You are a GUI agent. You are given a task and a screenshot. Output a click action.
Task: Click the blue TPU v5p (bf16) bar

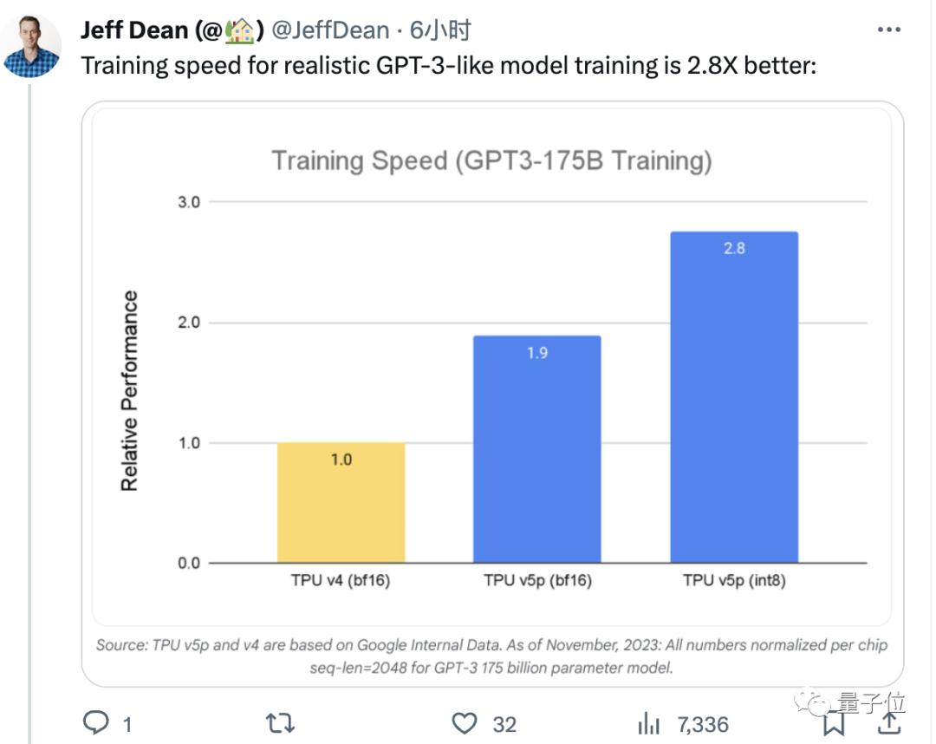[536, 449]
